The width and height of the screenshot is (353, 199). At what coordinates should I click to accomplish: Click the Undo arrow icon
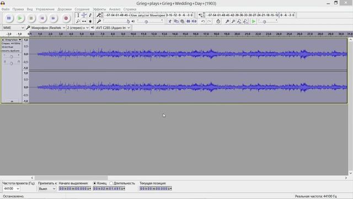coord(203,21)
